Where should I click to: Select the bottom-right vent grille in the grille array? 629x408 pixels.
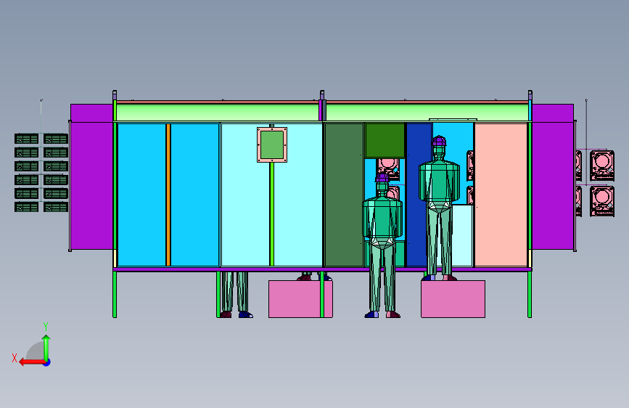pos(56,207)
